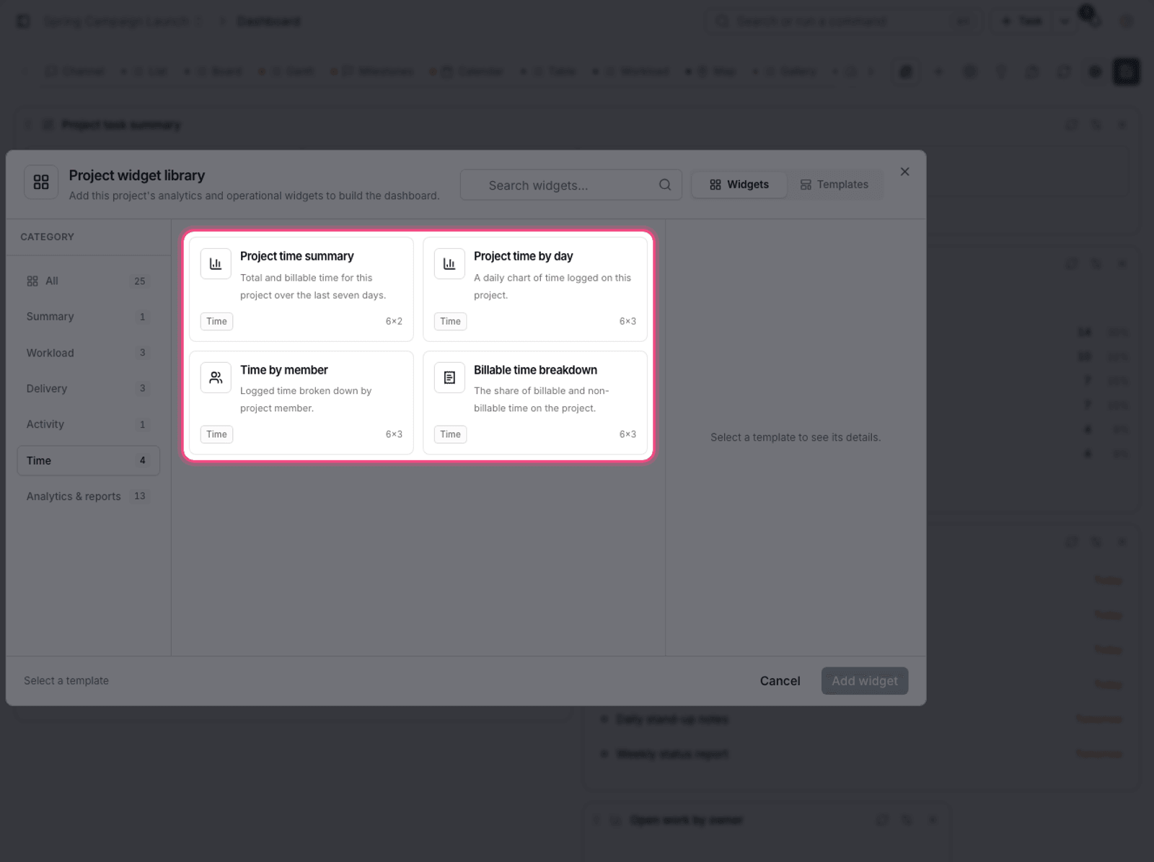Click the Cancel button
This screenshot has height=862, width=1154.
pos(780,681)
